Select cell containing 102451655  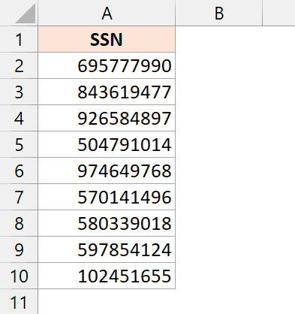click(107, 276)
